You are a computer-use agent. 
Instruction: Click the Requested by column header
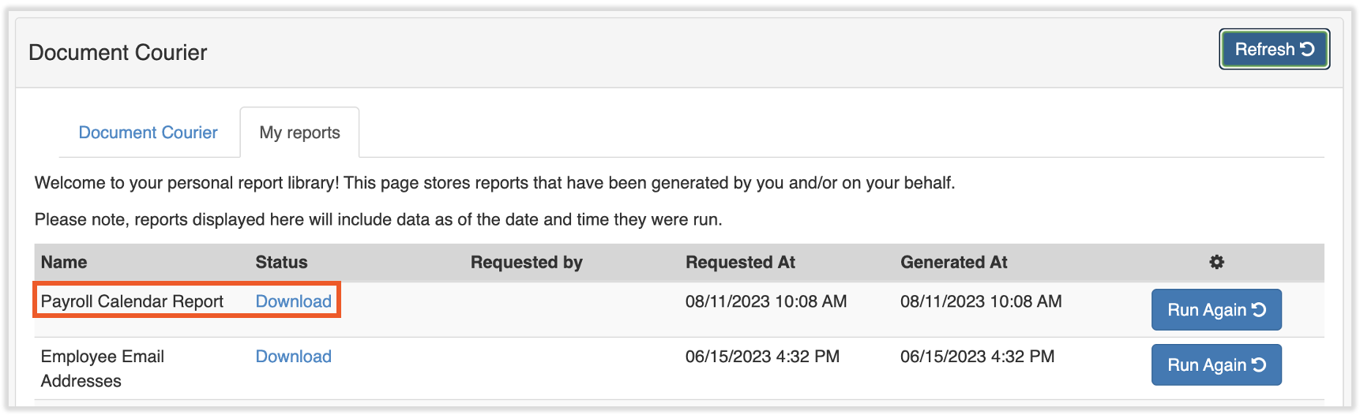tap(526, 262)
